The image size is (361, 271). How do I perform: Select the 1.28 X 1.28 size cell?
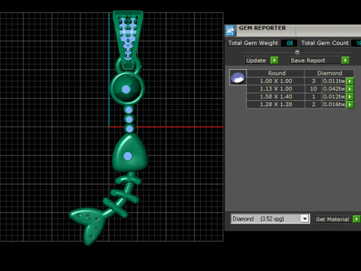275,105
